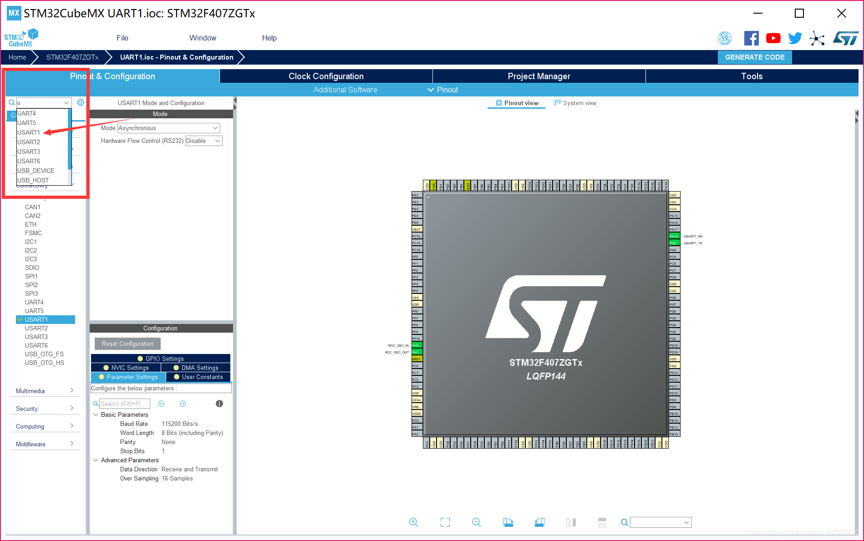Open Hardware Flow Control Disable dropdown
Viewport: 864px width, 541px height.
coord(203,141)
